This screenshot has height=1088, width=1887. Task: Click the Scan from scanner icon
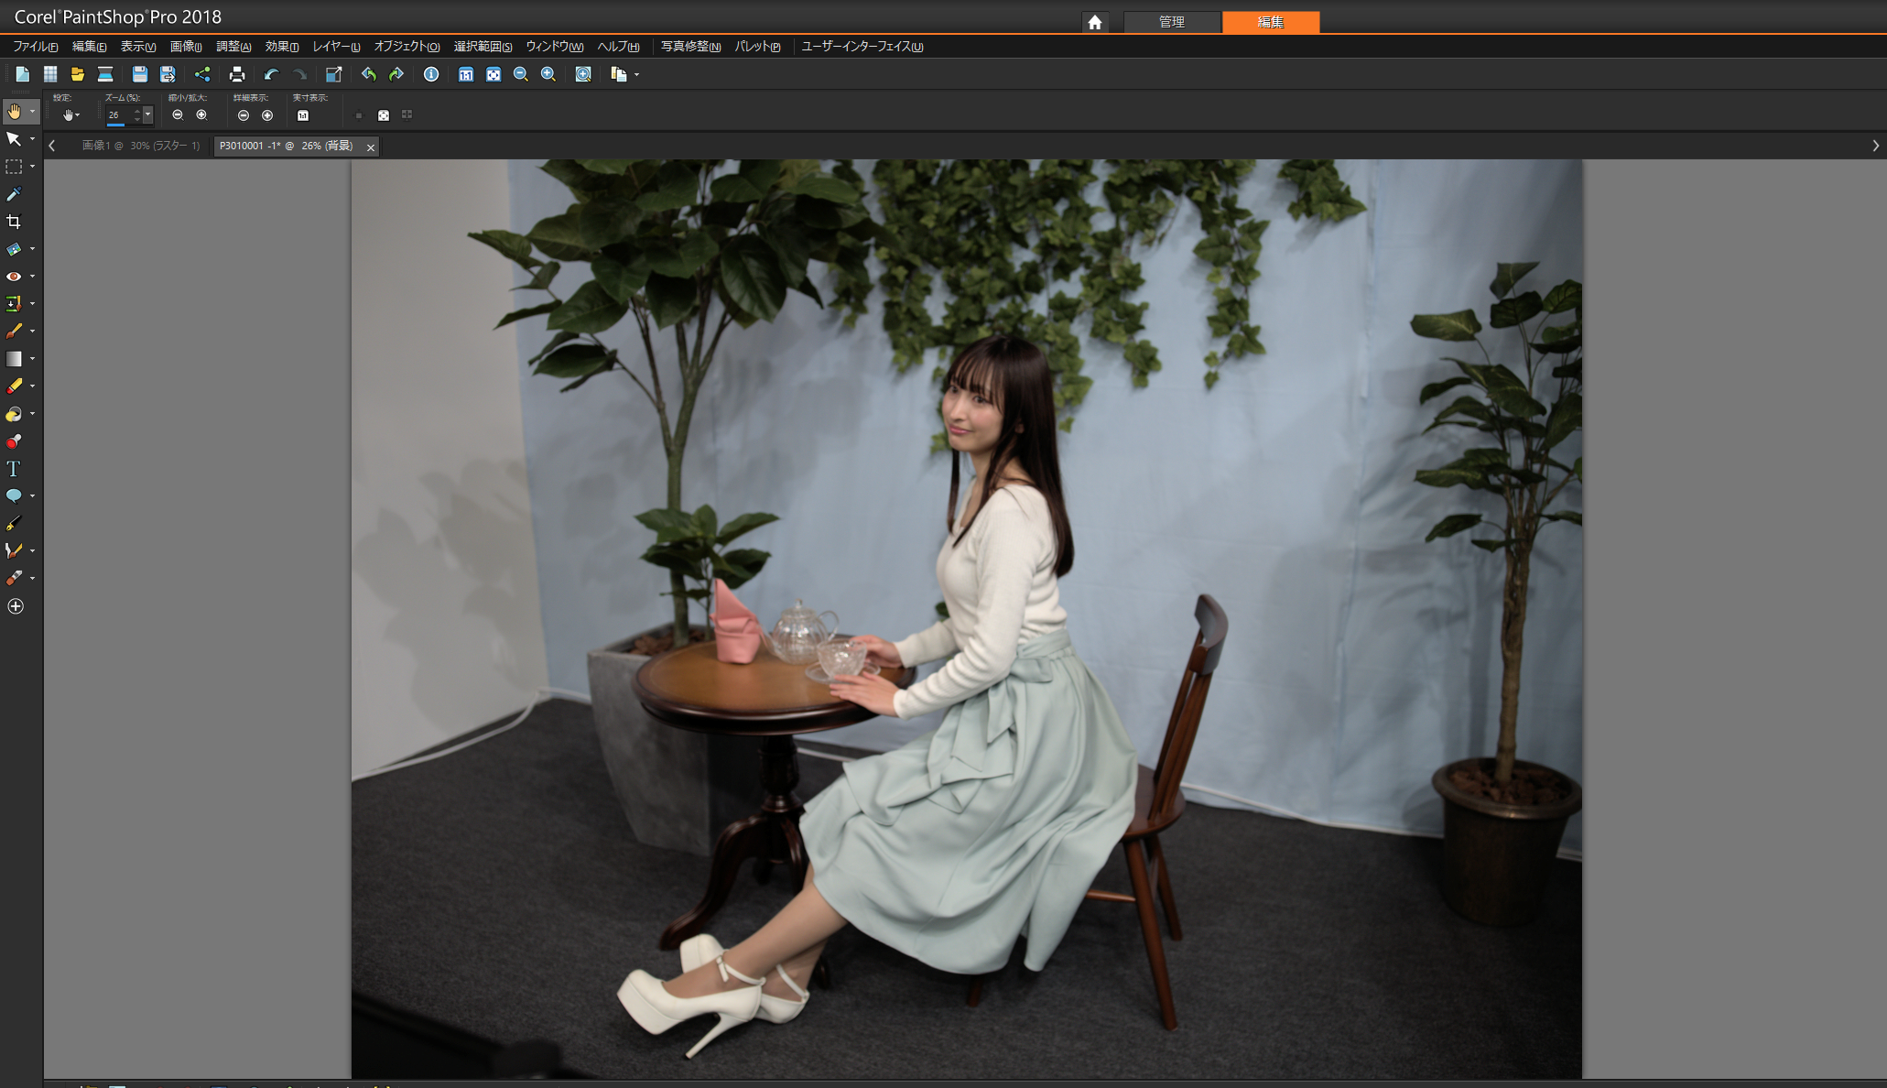tap(105, 74)
